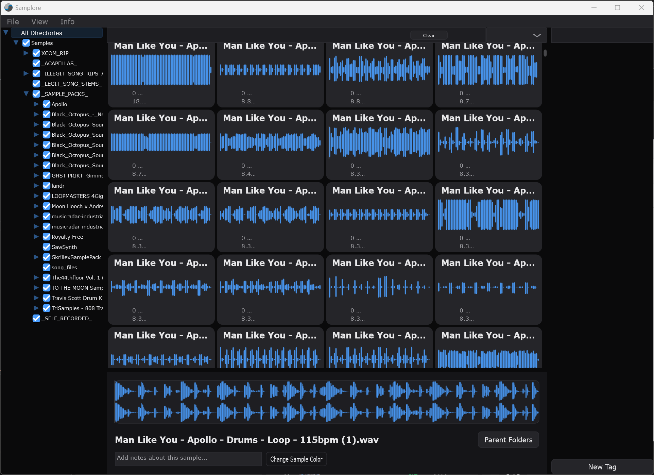Open the chevron dropdown next to the search bar
Viewport: 654px width, 475px height.
pyautogui.click(x=537, y=35)
